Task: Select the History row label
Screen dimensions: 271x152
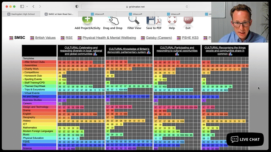Action: [x=39, y=121]
